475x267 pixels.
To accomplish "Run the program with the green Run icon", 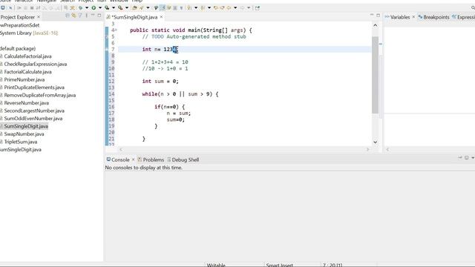I will tap(94, 8).
